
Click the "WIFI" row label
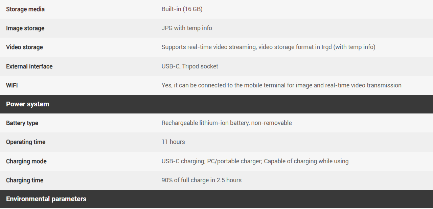click(12, 85)
